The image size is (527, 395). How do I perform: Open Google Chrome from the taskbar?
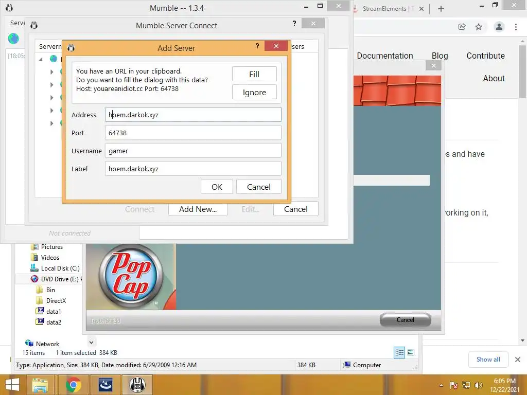(x=73, y=385)
